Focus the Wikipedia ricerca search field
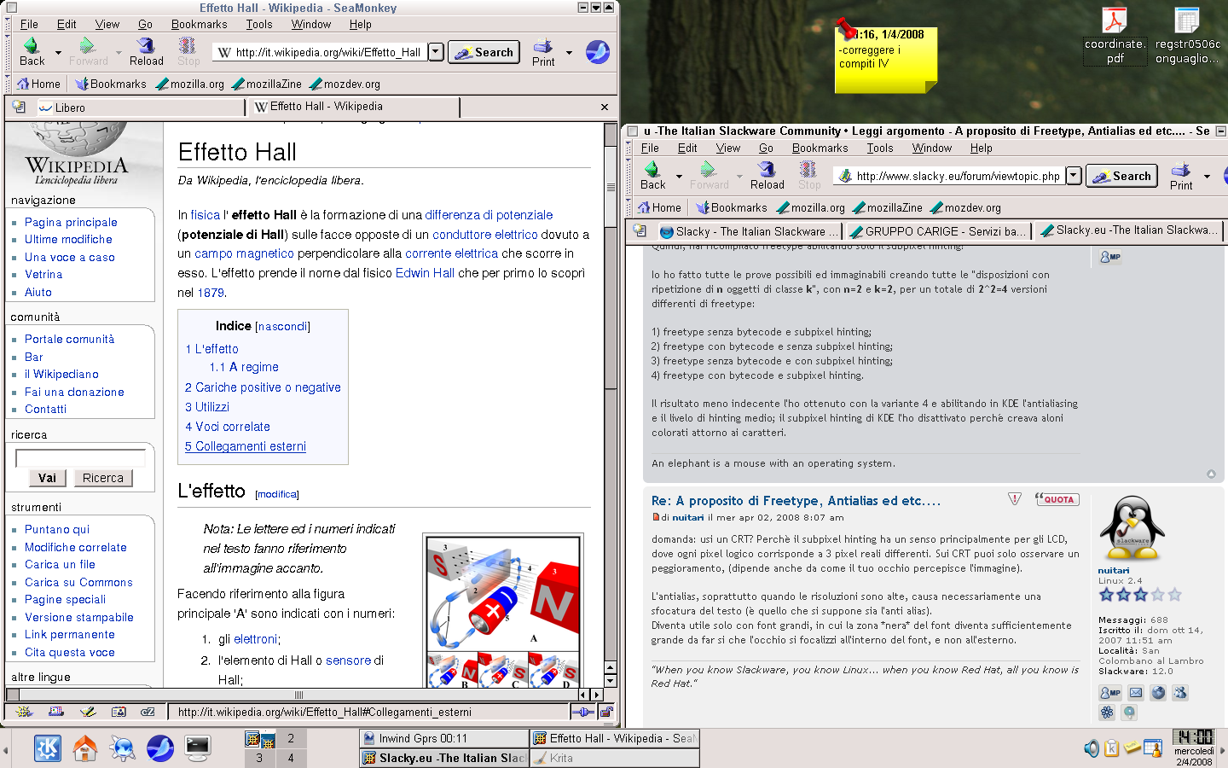 click(x=80, y=458)
